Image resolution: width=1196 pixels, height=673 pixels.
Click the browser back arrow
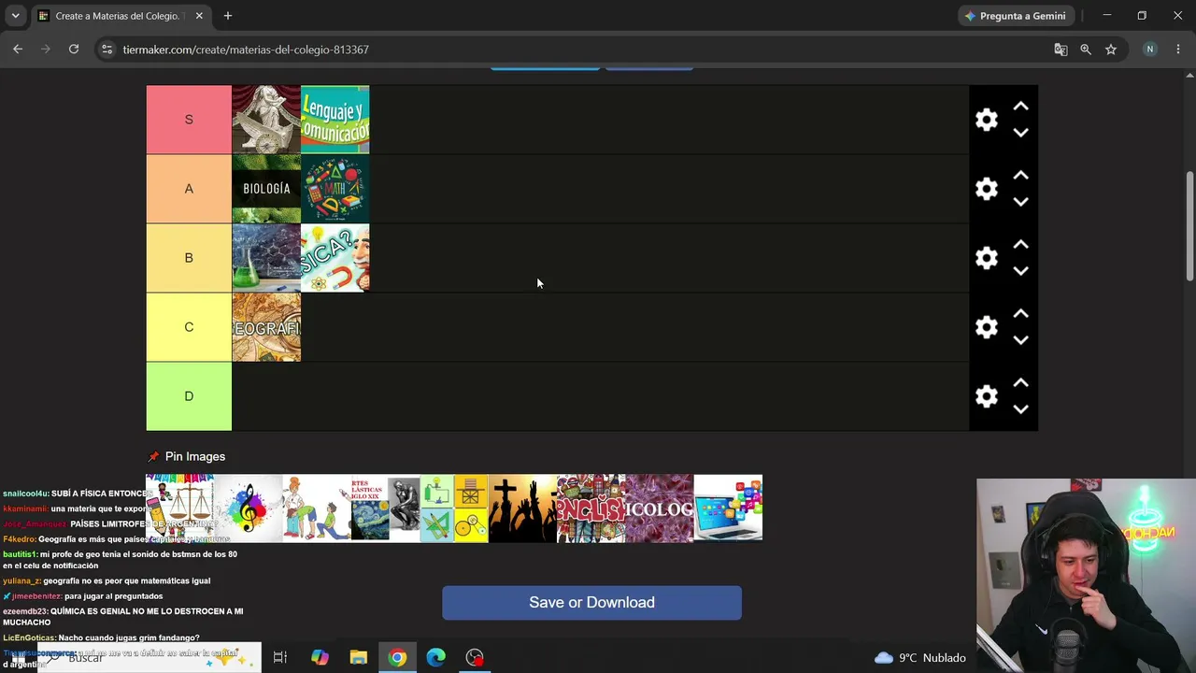(18, 50)
